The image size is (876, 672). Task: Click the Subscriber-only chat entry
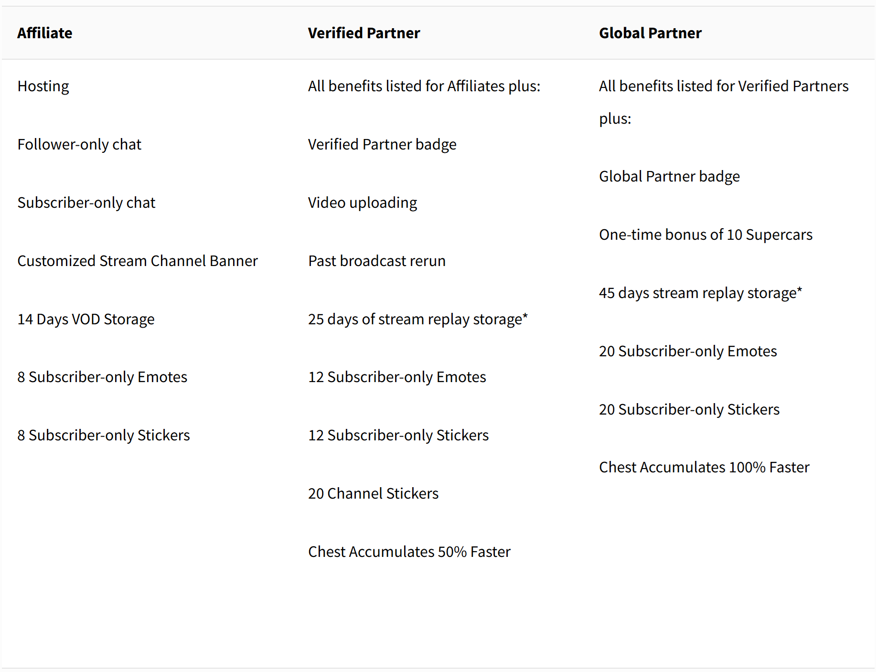pos(86,203)
